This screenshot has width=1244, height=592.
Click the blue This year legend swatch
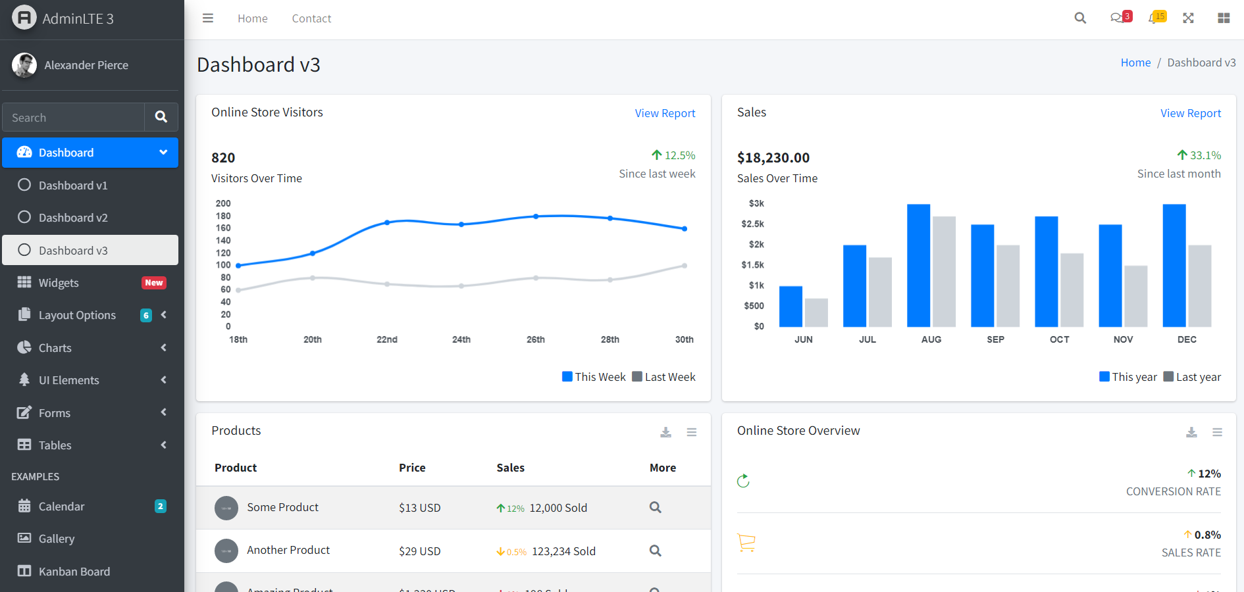click(1104, 376)
